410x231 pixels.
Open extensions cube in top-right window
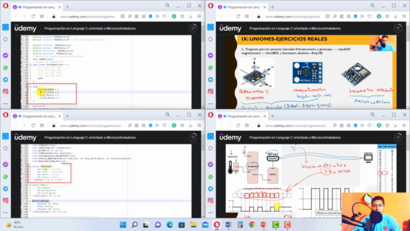tap(387, 16)
